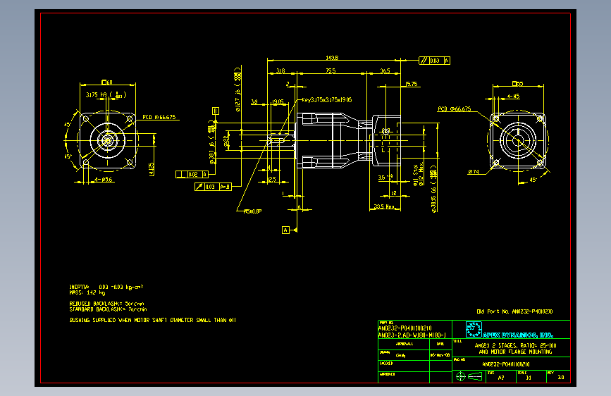Click the Key 3.175x3.175x19.05 callout

coord(327,100)
